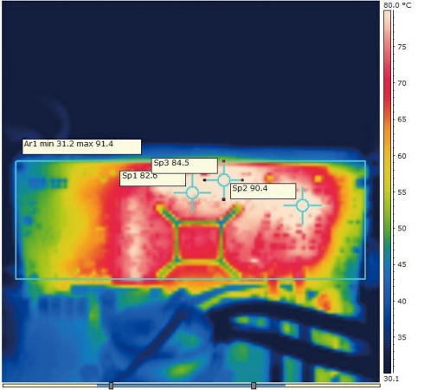Click the Sp3 right resize handle
This screenshot has width=431, height=390.
[x=242, y=180]
